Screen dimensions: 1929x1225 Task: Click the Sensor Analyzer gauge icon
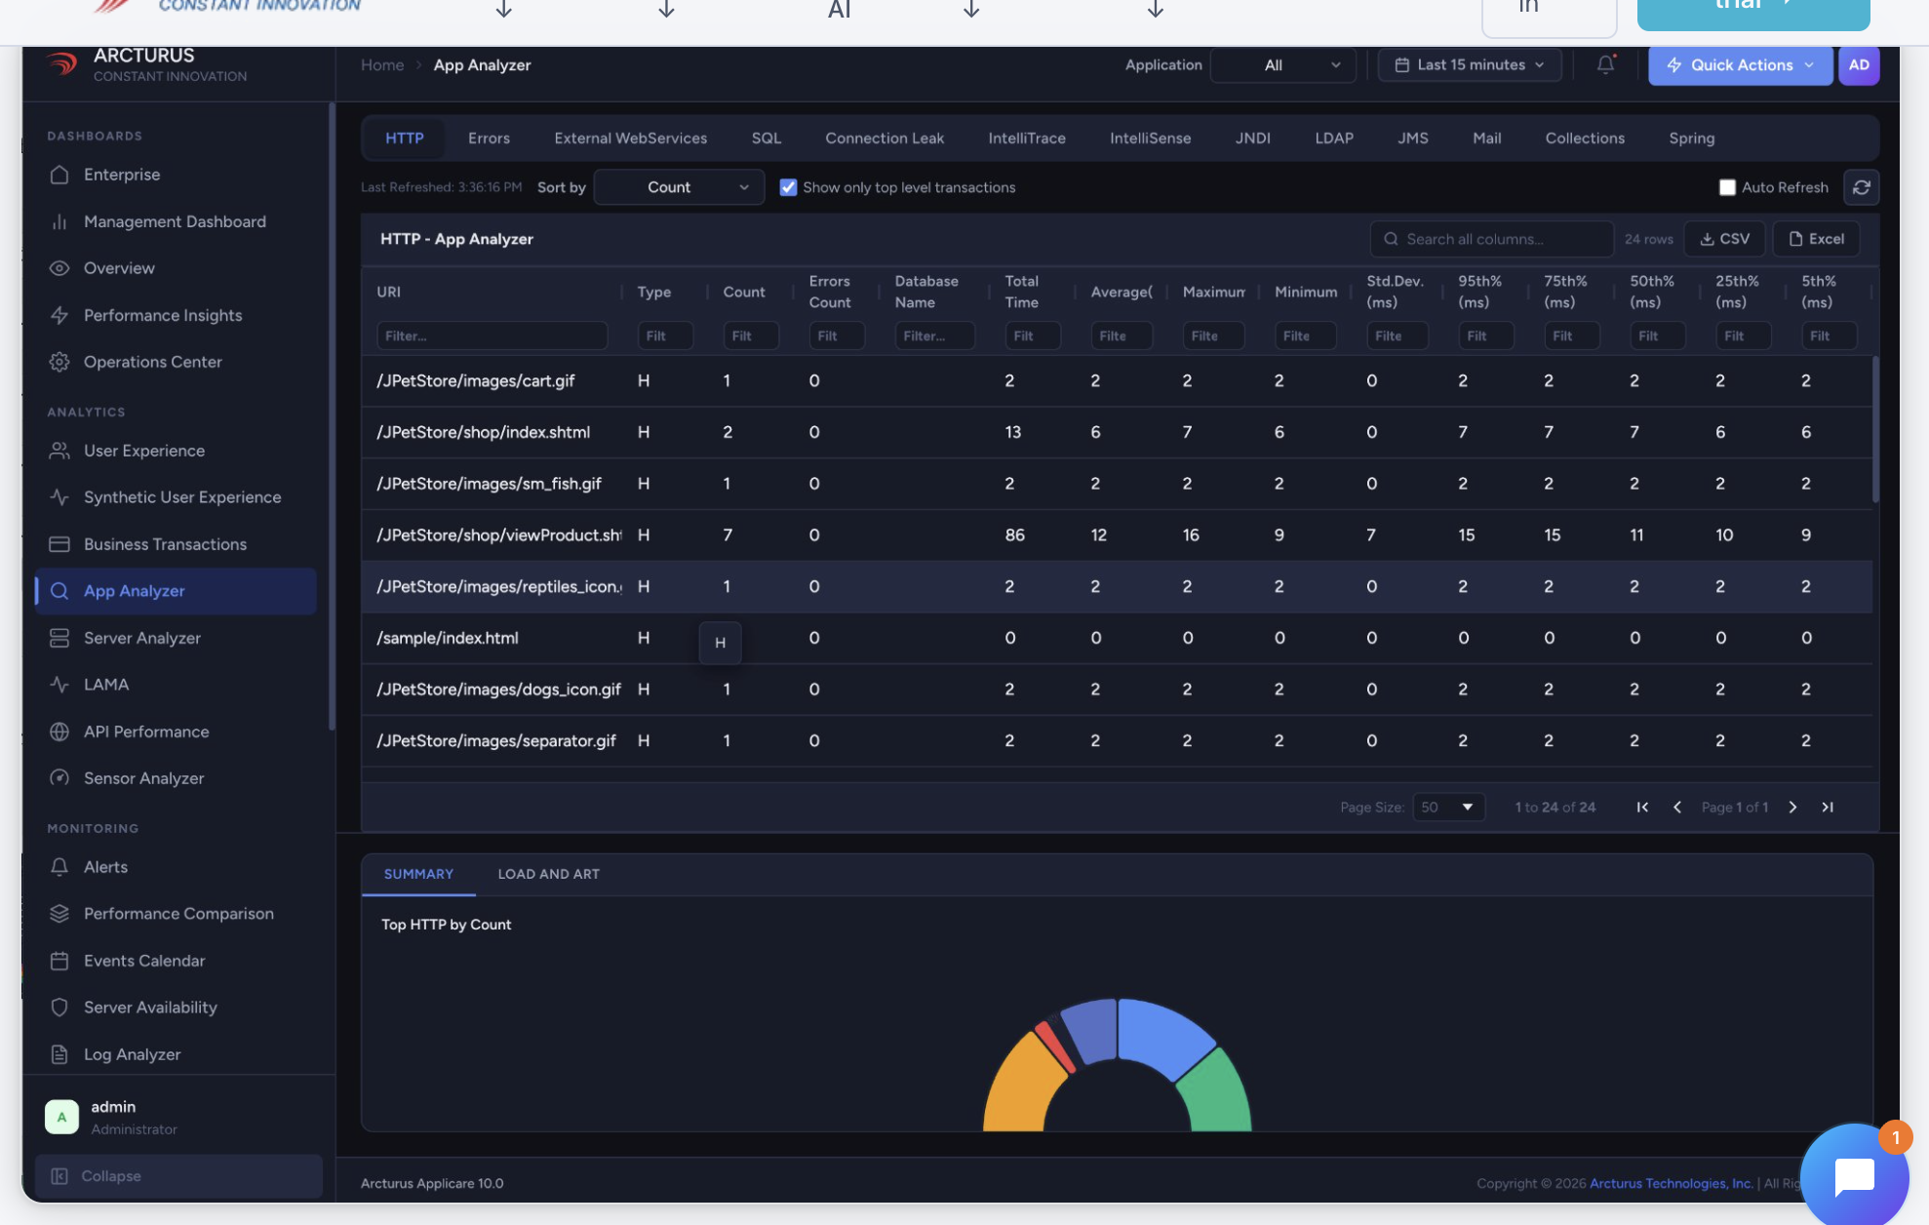[59, 778]
